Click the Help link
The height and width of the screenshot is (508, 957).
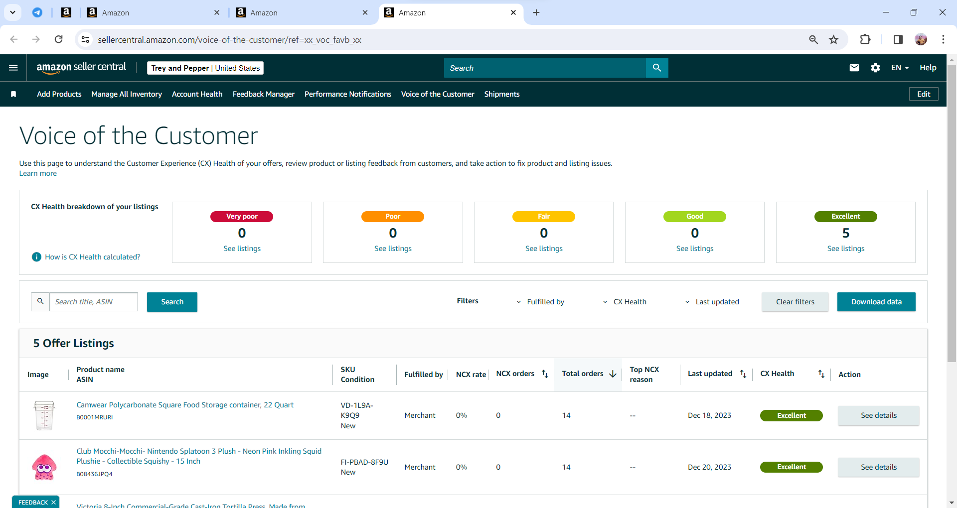click(x=928, y=68)
